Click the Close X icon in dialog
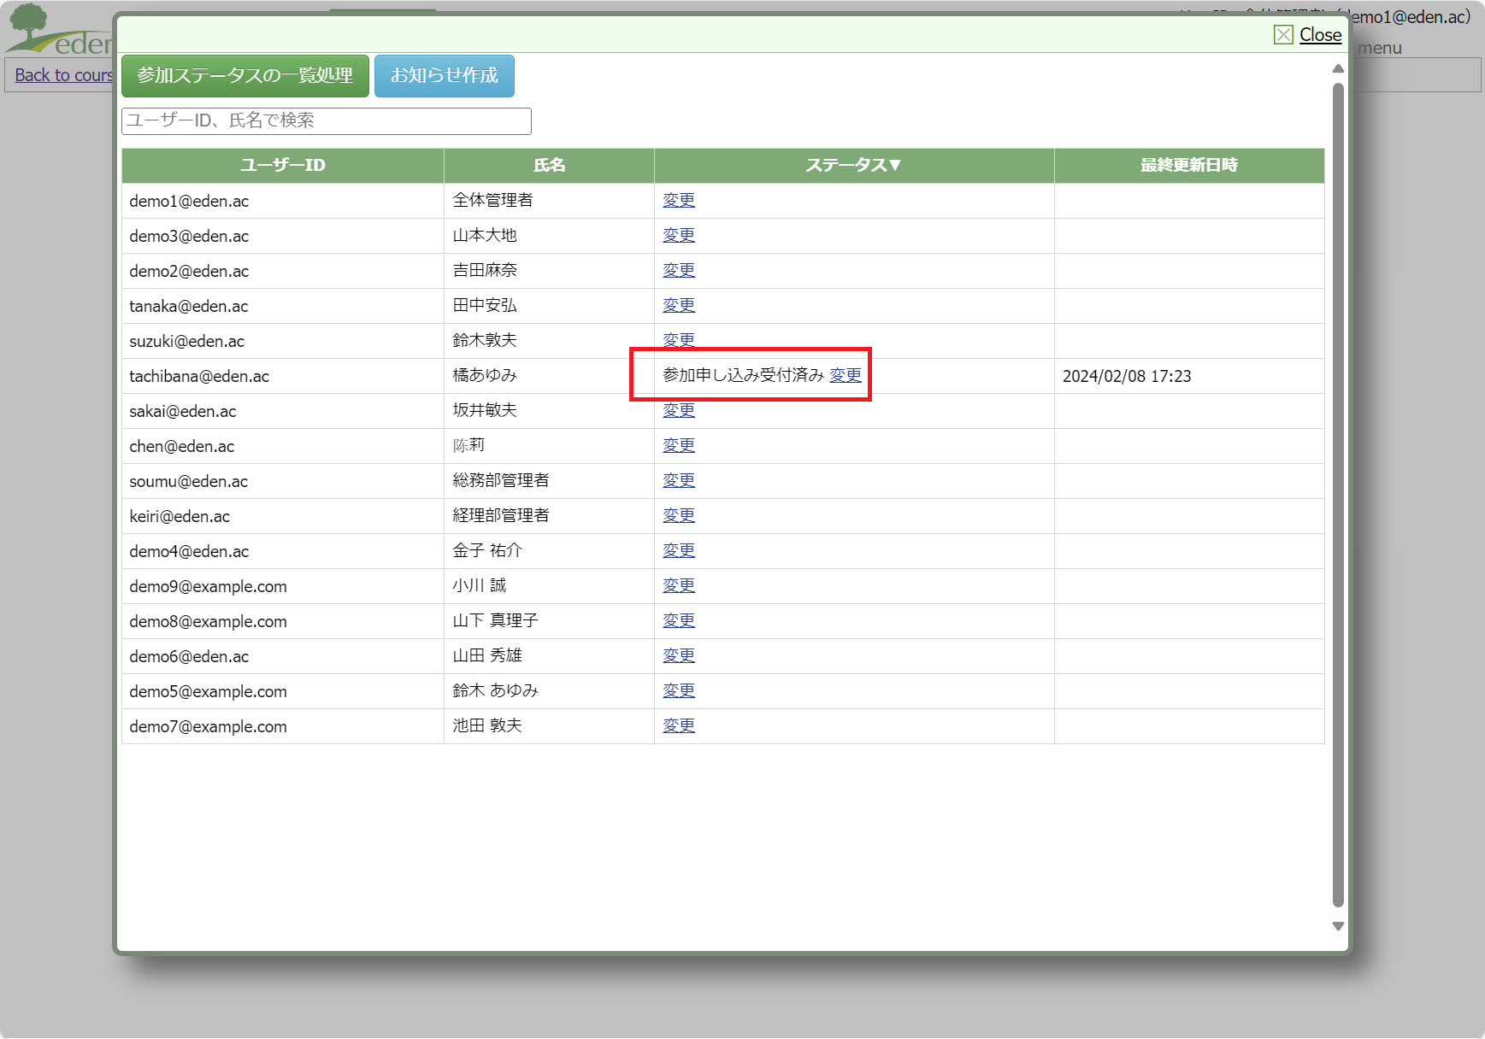The height and width of the screenshot is (1039, 1485). [x=1282, y=35]
